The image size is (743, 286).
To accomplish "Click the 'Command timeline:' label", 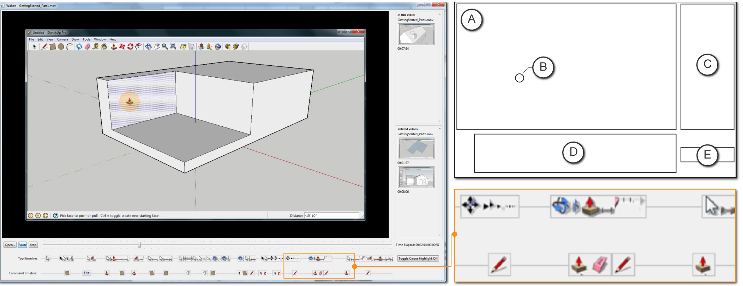I will coord(23,273).
